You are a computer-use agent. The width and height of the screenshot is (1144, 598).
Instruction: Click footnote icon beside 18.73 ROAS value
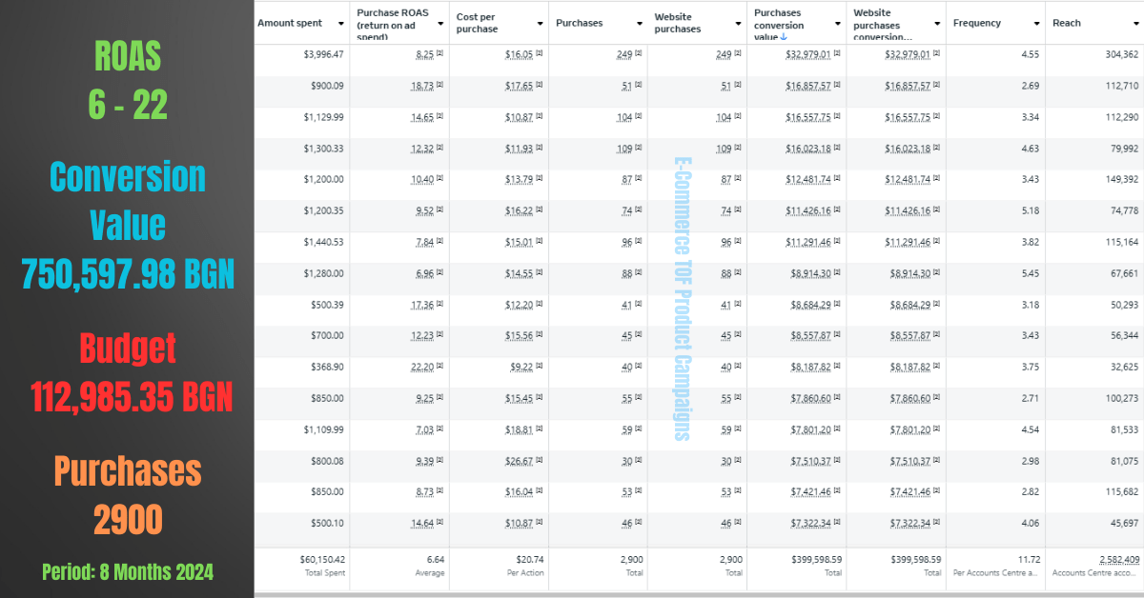[440, 87]
